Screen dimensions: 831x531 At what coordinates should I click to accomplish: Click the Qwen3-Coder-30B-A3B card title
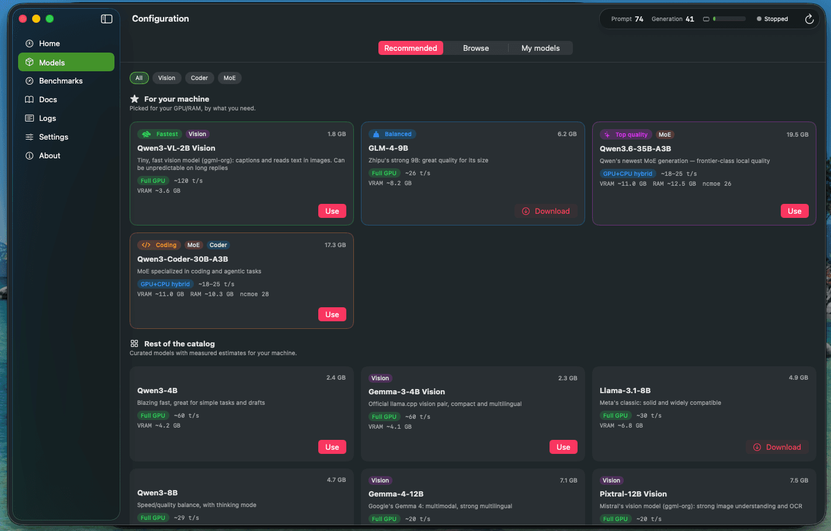coord(183,259)
